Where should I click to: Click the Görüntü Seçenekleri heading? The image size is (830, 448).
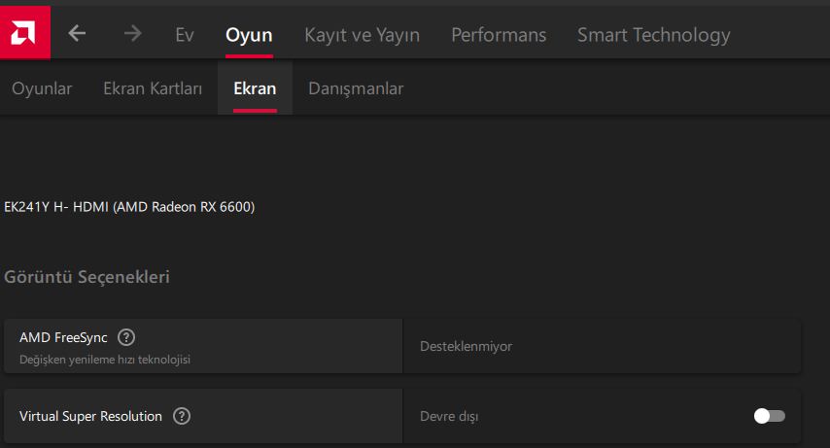86,277
